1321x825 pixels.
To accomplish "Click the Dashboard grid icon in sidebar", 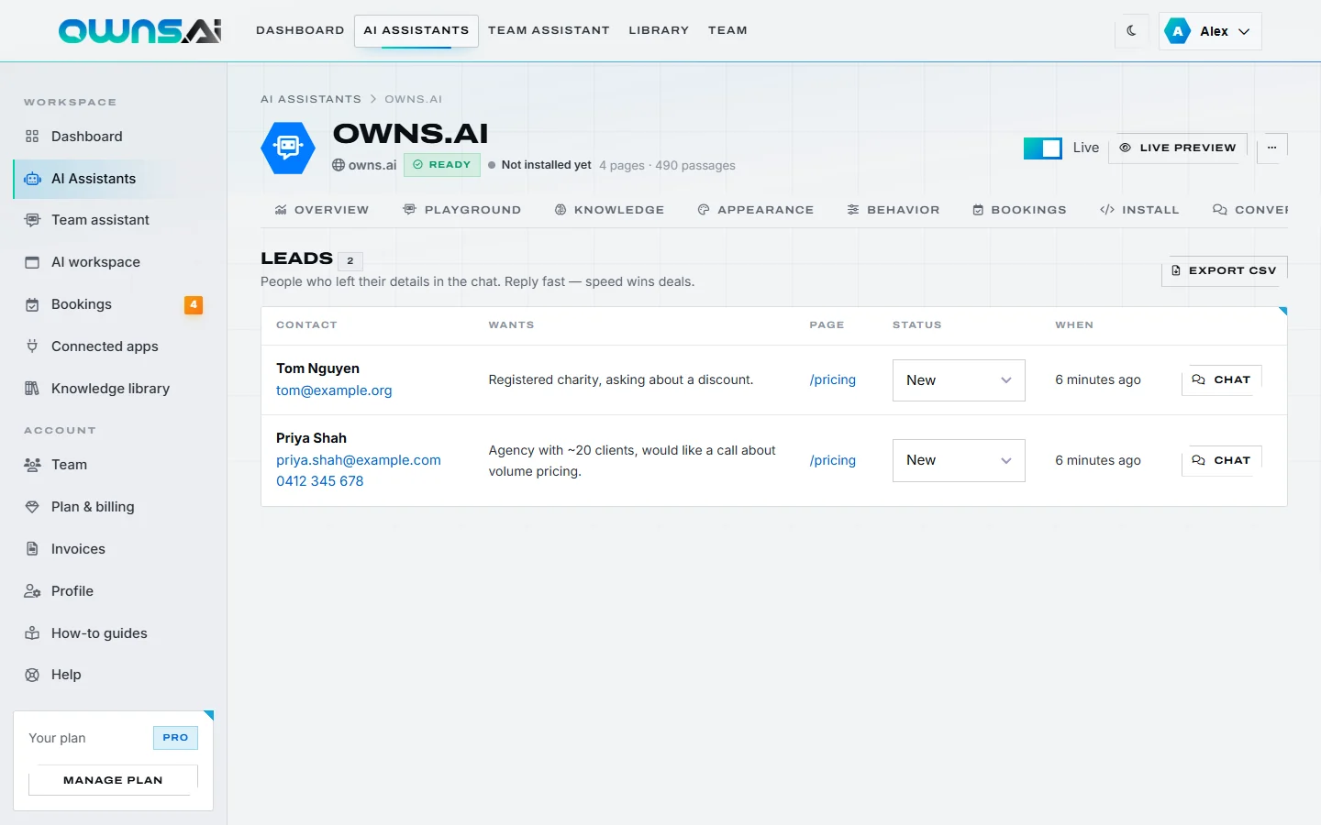I will (32, 137).
